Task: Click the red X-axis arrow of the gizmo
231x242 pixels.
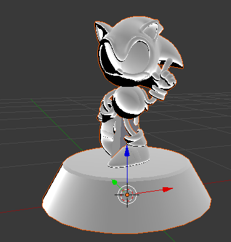Action: point(168,190)
